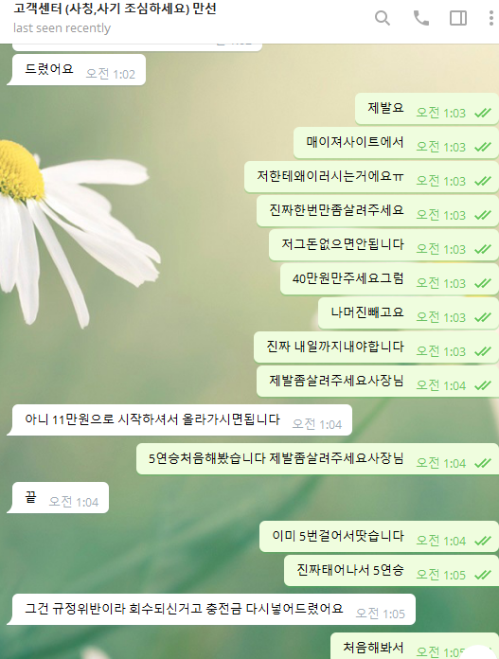Click double-check read mark on '제발요' message
Viewport: 499px width, 659px height.
pos(483,113)
